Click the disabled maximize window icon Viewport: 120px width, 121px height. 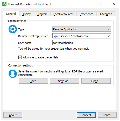point(102,4)
